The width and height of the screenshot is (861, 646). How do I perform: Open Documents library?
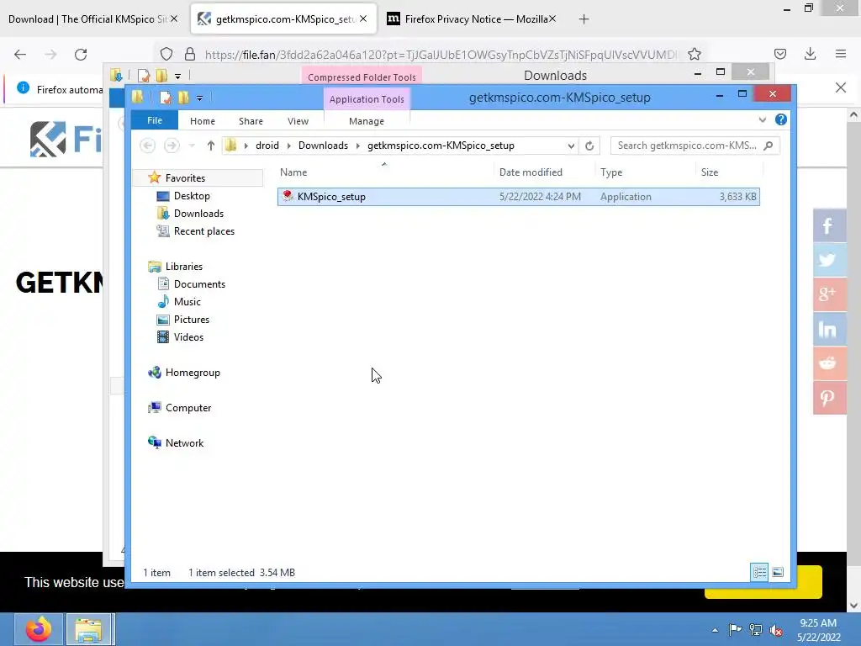tap(199, 284)
